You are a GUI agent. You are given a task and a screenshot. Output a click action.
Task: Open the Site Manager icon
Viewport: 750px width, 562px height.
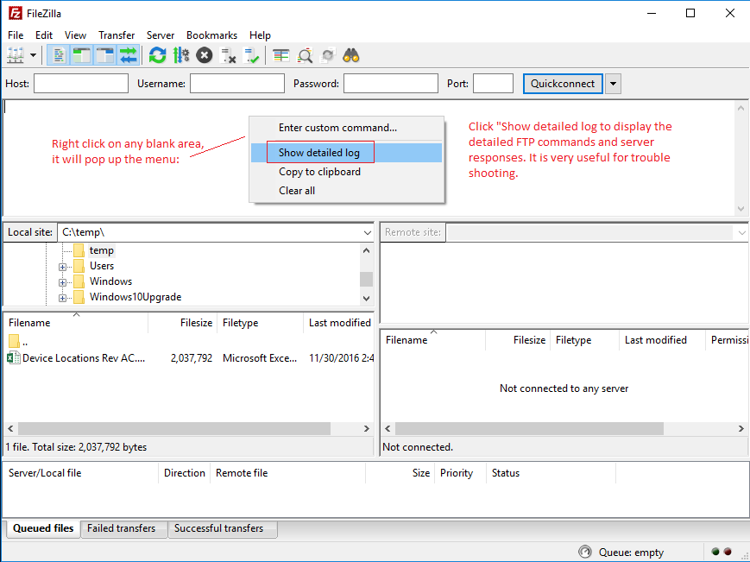pyautogui.click(x=16, y=55)
